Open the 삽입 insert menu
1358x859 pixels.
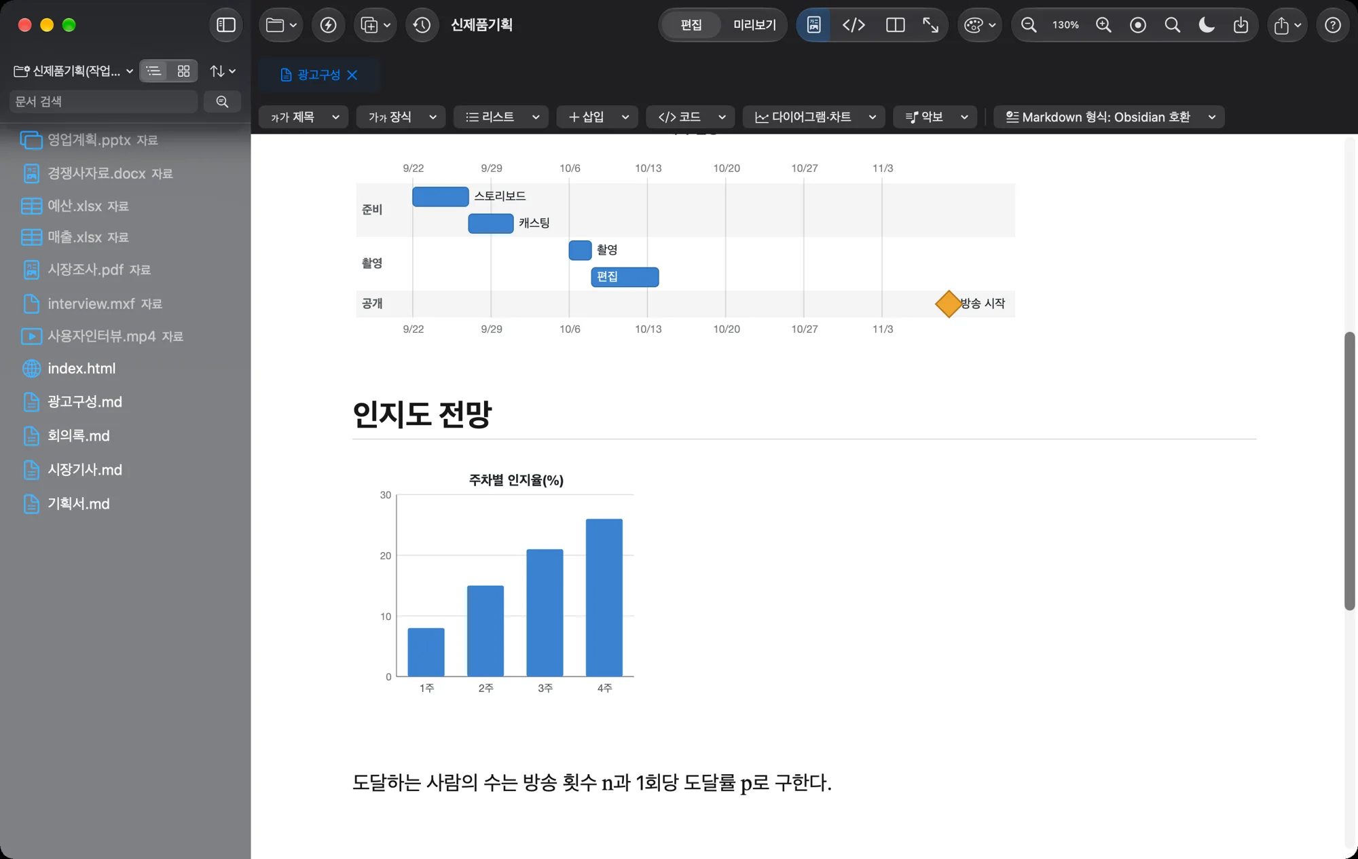tap(598, 117)
